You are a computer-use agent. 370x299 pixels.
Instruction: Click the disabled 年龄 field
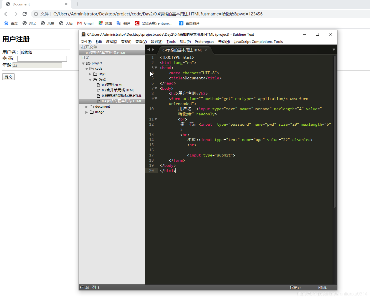tap(37, 65)
